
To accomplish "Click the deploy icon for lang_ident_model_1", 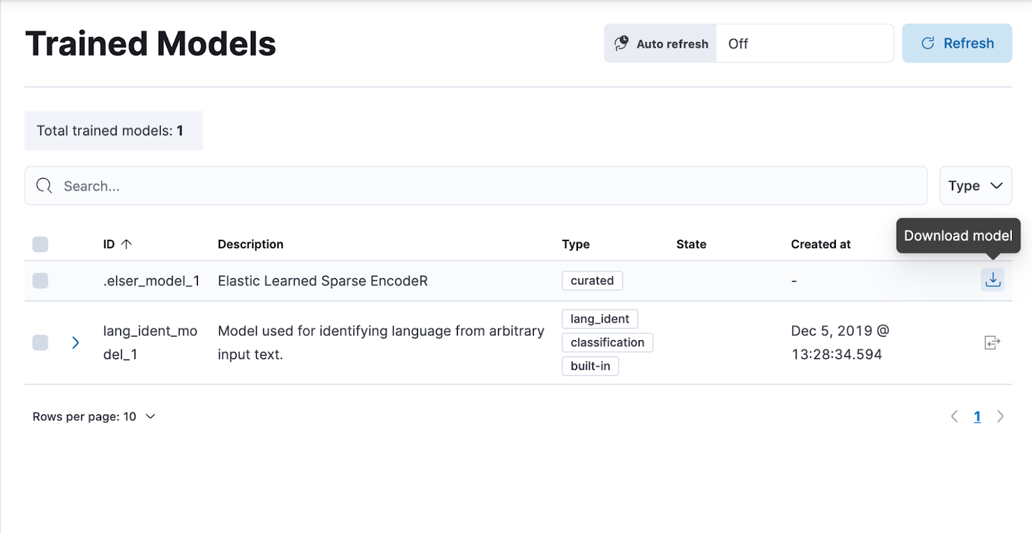I will 992,343.
